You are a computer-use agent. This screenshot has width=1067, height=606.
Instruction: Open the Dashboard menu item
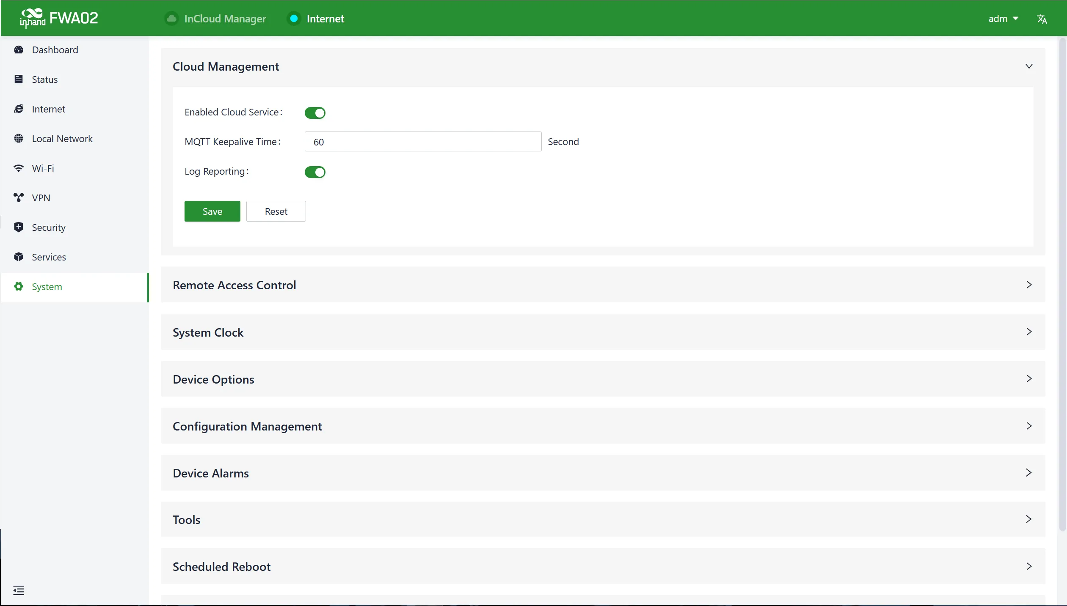click(74, 50)
